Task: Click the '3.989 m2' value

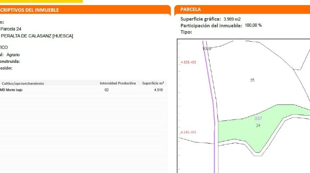Action: click(x=232, y=19)
